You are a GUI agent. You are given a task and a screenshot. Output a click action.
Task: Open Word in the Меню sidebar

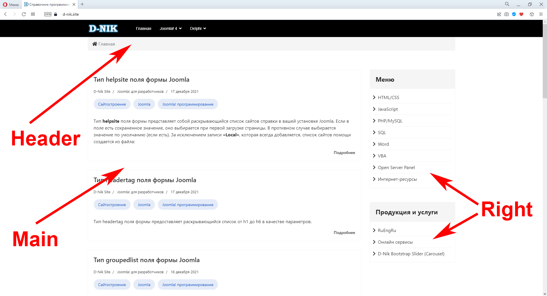tap(383, 144)
